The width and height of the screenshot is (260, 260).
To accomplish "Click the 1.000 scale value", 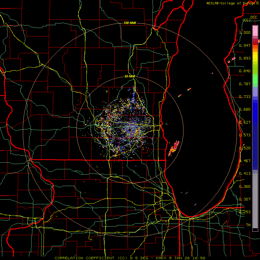I will 245,32.
